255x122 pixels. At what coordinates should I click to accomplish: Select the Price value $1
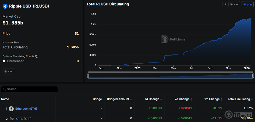tap(77, 34)
